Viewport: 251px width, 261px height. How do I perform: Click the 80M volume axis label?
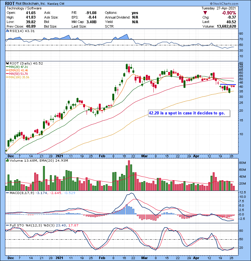(242, 163)
